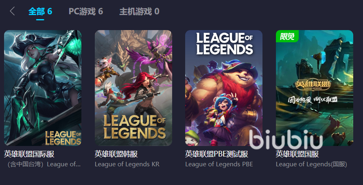Click the 英雄联盟国际服 title text

tap(29, 154)
